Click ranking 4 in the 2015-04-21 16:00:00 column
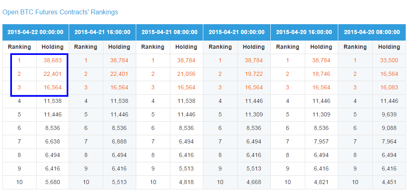This screenshot has height=191, width=409. point(86,101)
